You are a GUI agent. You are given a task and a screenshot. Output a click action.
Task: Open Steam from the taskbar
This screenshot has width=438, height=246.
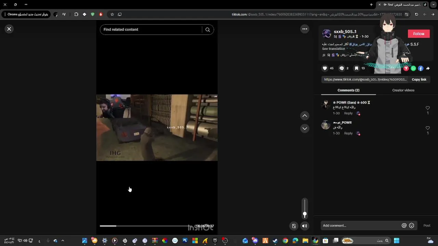pos(275,241)
